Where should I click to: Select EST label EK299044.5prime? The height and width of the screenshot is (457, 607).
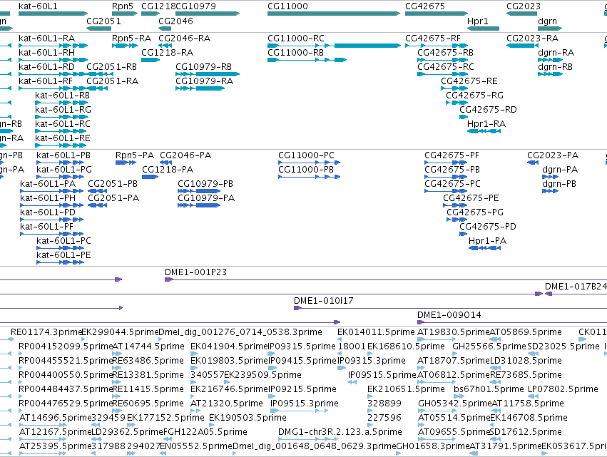coord(120,332)
